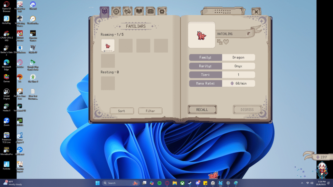Toggle the heart favorite icon for Hatchling
333x187 pixels.
click(x=226, y=42)
